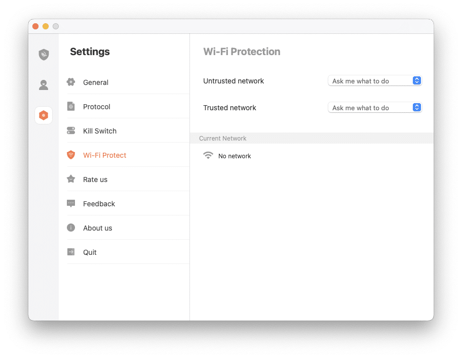Open the Feedback page

[99, 203]
